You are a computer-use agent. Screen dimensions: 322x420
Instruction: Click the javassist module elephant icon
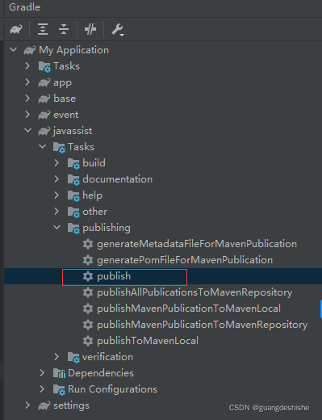click(x=44, y=131)
